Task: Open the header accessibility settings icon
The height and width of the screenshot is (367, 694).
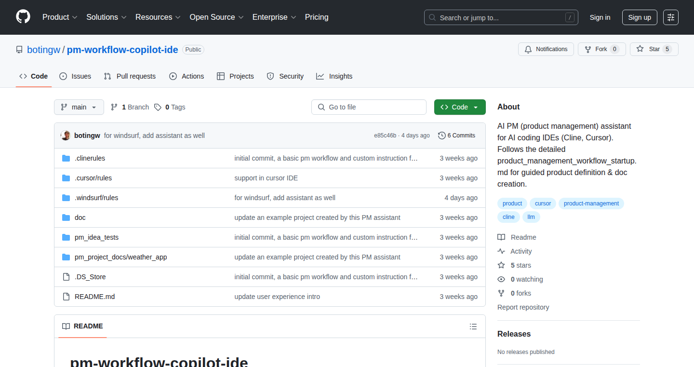Action: tap(671, 17)
